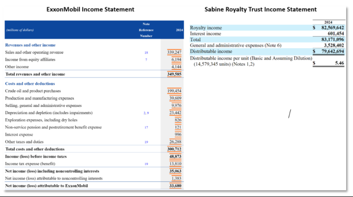Click 'Production and manufacturing expenses' label
The height and width of the screenshot is (197, 353).
click(x=40, y=98)
